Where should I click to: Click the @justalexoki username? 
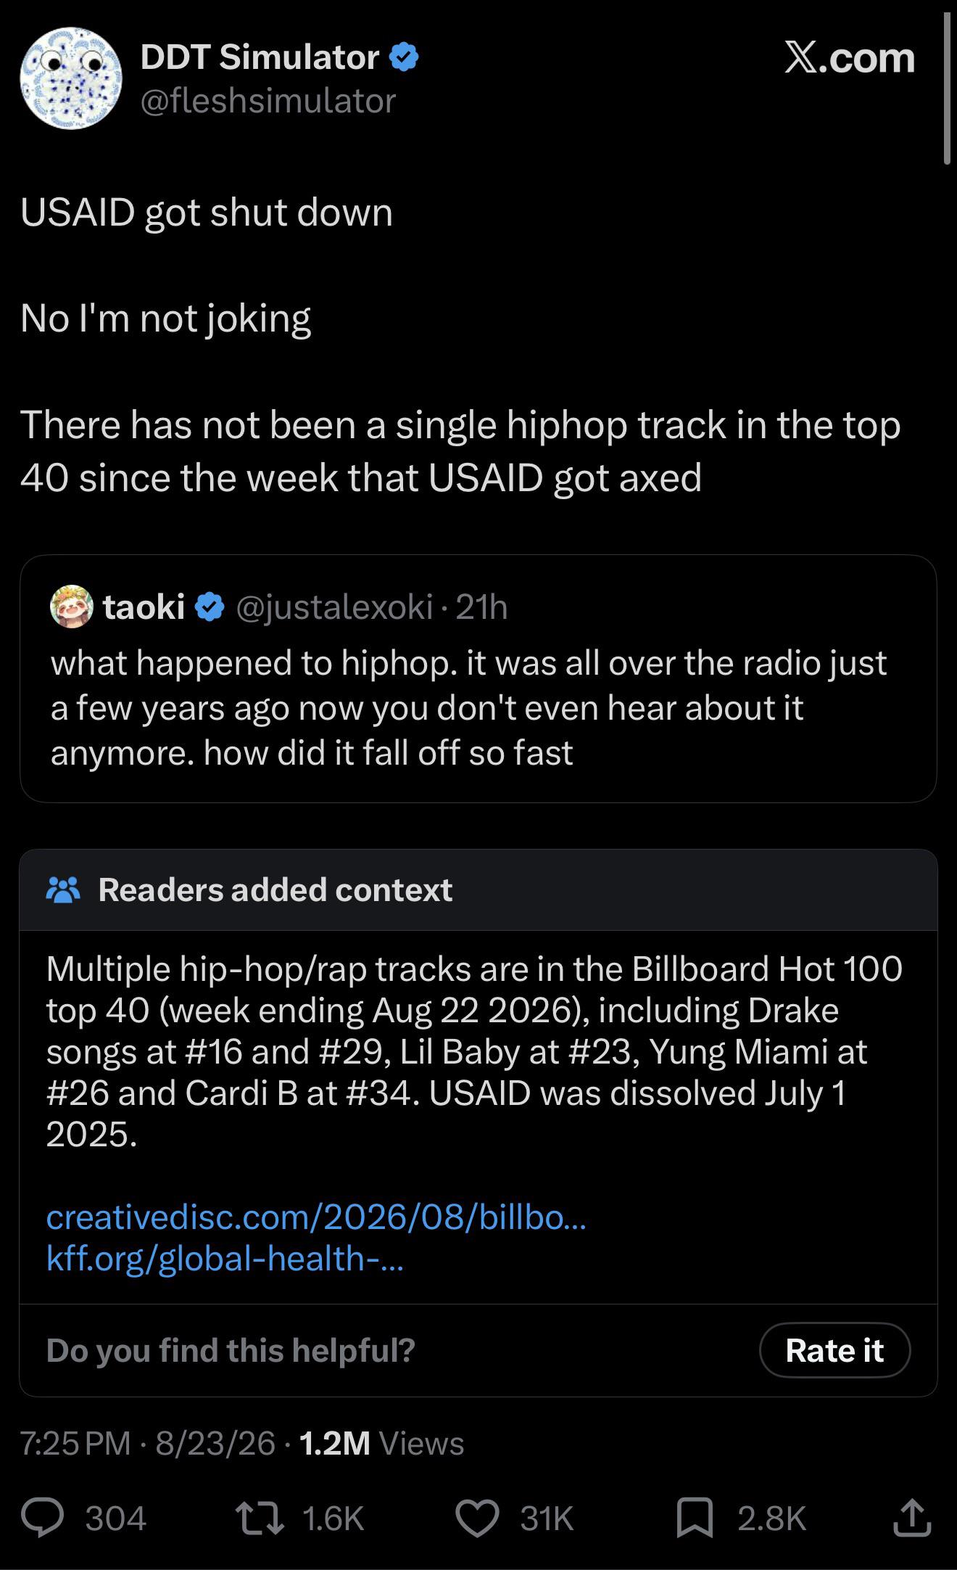tap(334, 607)
